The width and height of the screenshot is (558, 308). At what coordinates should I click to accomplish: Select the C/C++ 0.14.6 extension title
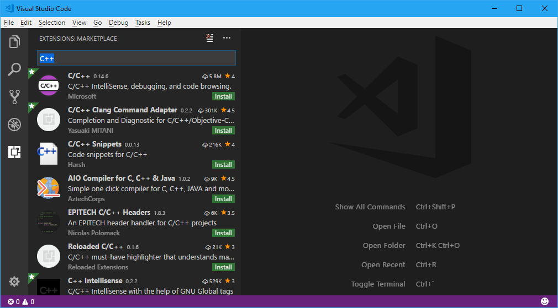80,76
